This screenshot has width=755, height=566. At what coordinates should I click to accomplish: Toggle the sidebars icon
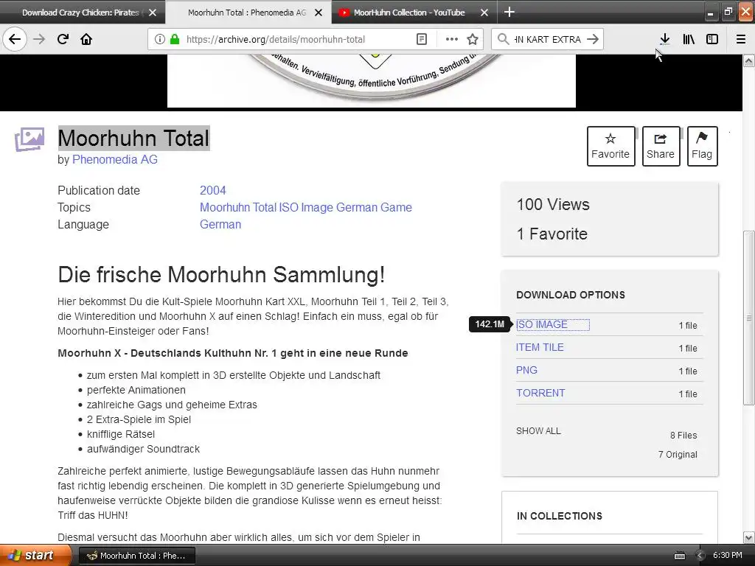712,39
